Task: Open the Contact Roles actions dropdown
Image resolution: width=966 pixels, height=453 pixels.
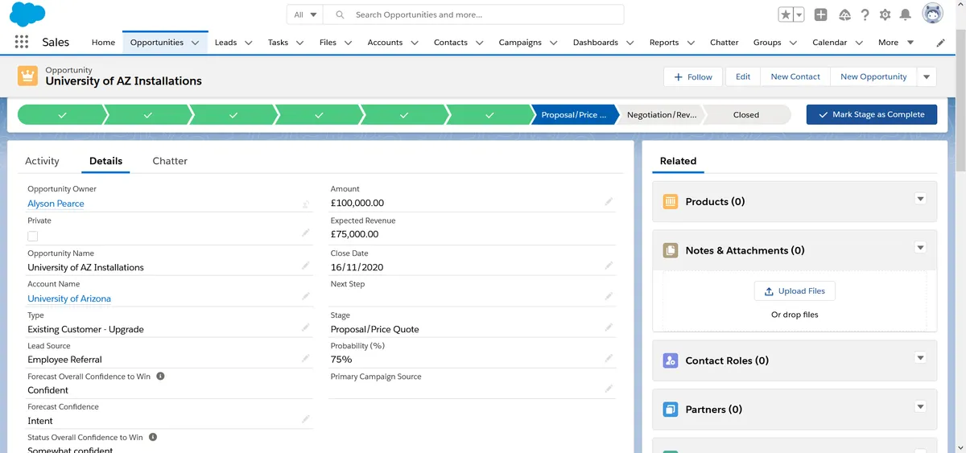Action: [921, 358]
